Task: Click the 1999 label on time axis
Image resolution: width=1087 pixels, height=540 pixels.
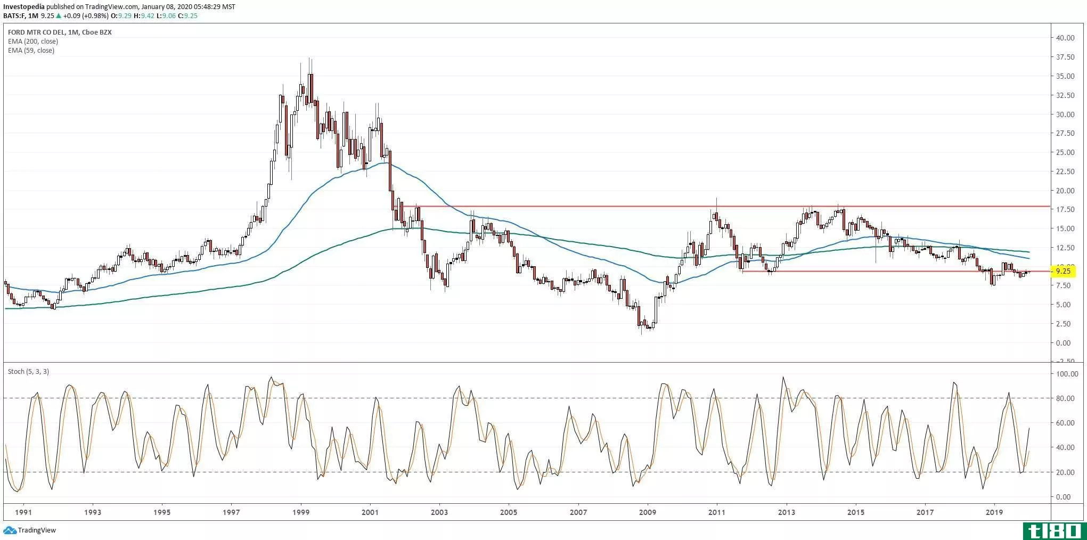Action: [301, 512]
